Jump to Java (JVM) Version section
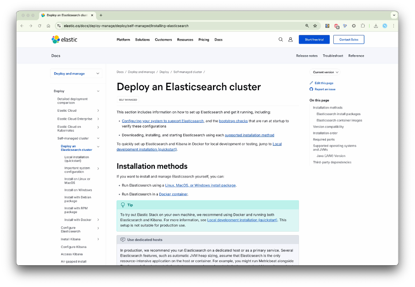Image resolution: width=415 pixels, height=287 pixels. tap(331, 156)
